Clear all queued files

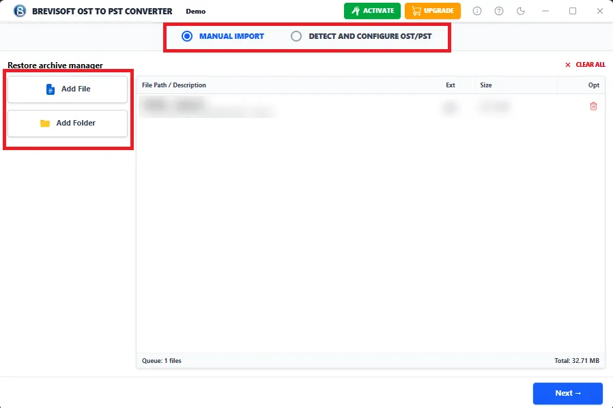click(585, 65)
